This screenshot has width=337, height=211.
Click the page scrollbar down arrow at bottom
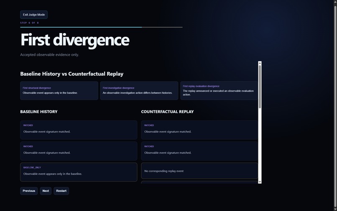point(335,209)
